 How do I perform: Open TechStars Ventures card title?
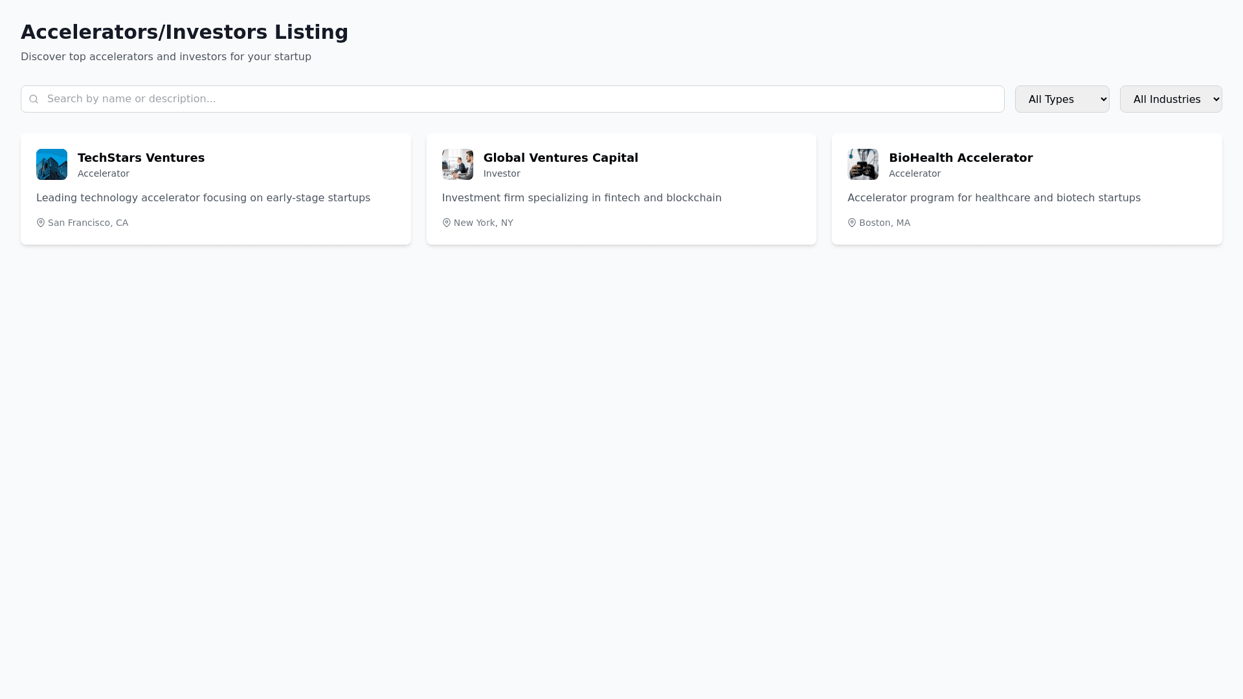pos(141,158)
